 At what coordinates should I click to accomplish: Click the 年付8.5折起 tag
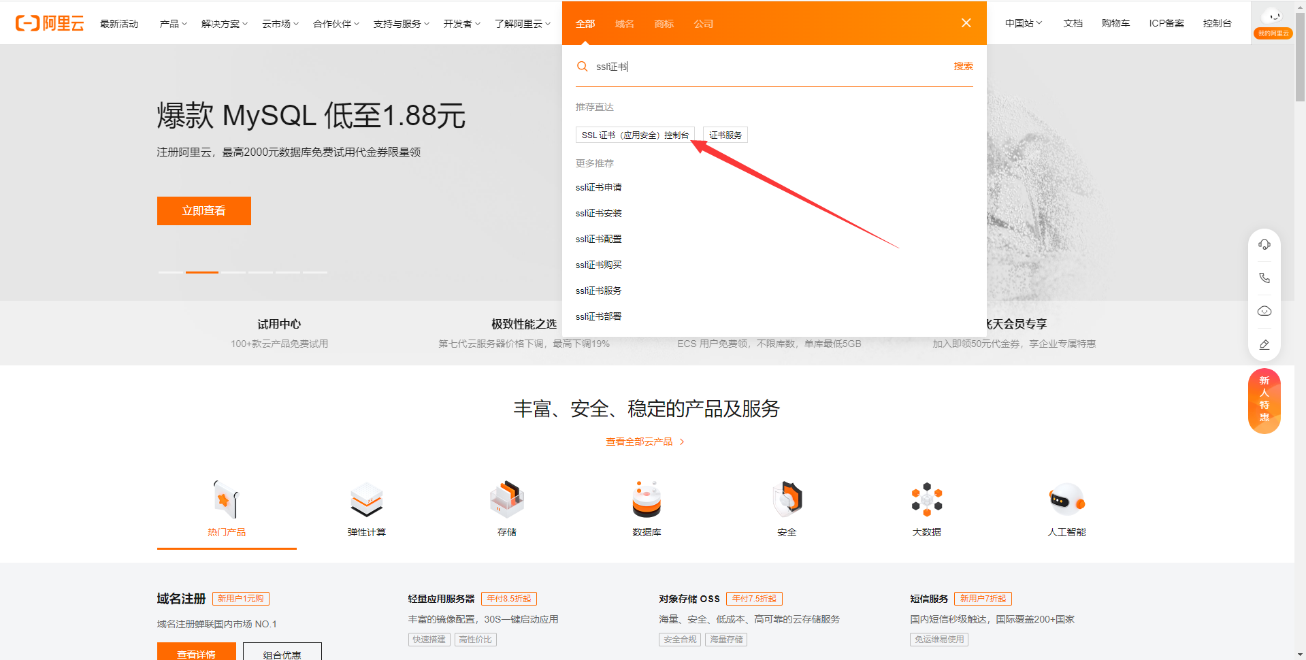coord(509,599)
